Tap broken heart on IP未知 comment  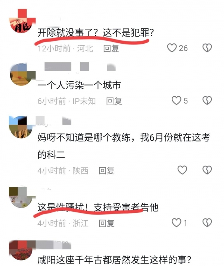click(207, 100)
